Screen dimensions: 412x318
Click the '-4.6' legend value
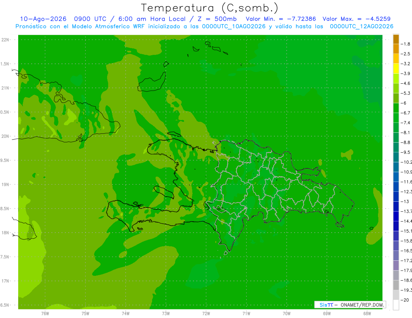coord(405,83)
